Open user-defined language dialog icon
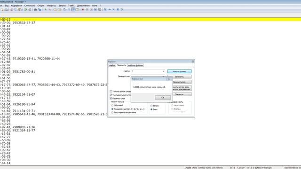The image size is (301, 169). (77, 9)
